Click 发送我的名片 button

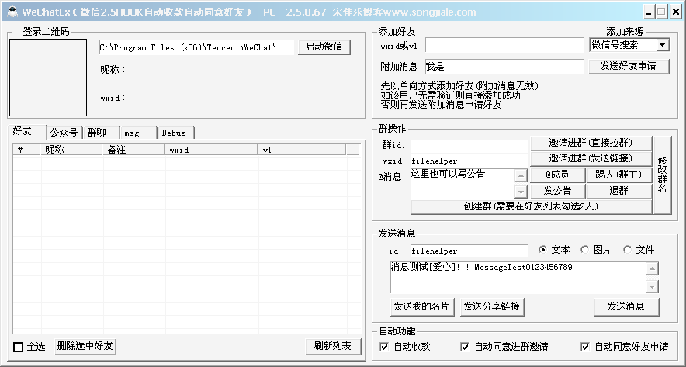tap(421, 306)
